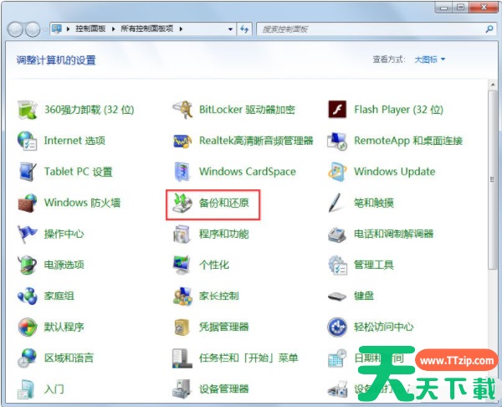The image size is (502, 407).
Task: Launch Windows 防火墙 brick wall icon
Action: [28, 203]
